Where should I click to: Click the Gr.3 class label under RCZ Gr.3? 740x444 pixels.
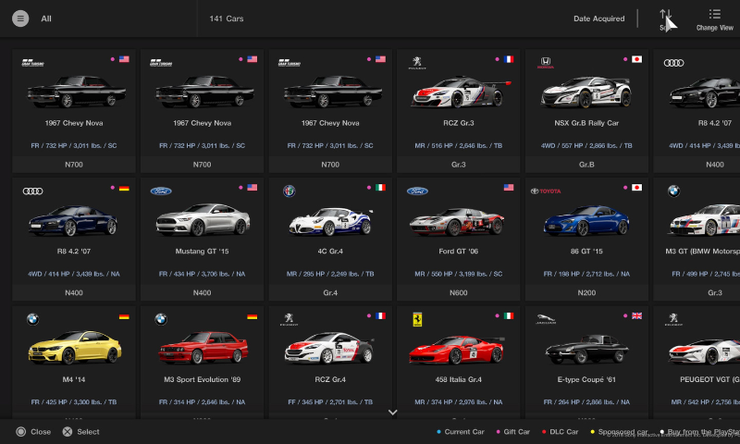tap(458, 165)
